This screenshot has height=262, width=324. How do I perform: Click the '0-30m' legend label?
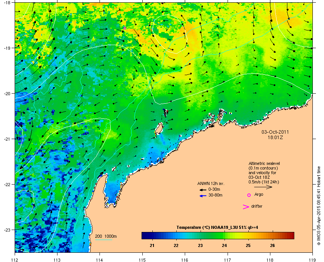click(214, 189)
